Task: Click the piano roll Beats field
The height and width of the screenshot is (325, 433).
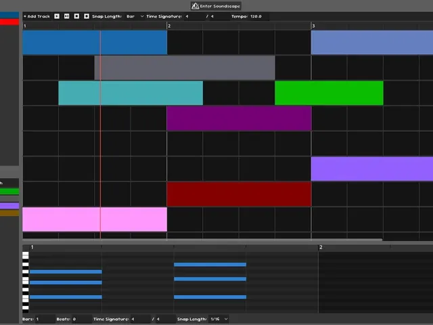Action: [82, 319]
